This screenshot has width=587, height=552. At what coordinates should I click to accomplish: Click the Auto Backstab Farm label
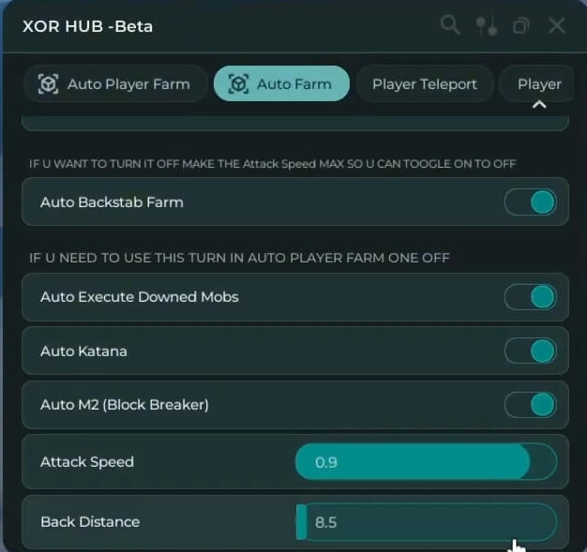pos(112,202)
